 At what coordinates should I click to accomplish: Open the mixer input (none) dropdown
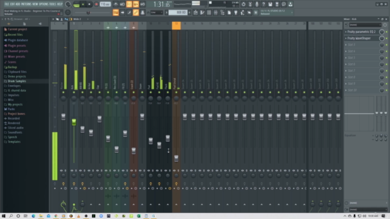(365, 25)
